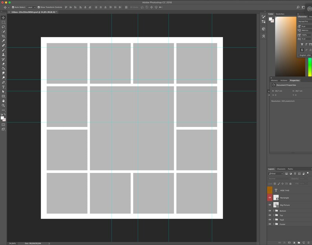Switch to the Swatches tab
This screenshot has height=245, width=312.
pyautogui.click(x=280, y=14)
